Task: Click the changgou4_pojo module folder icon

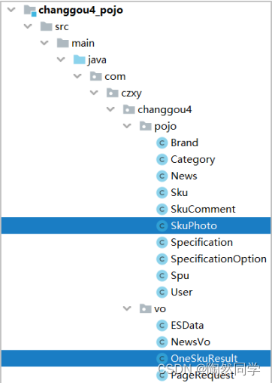Action: [x=30, y=11]
